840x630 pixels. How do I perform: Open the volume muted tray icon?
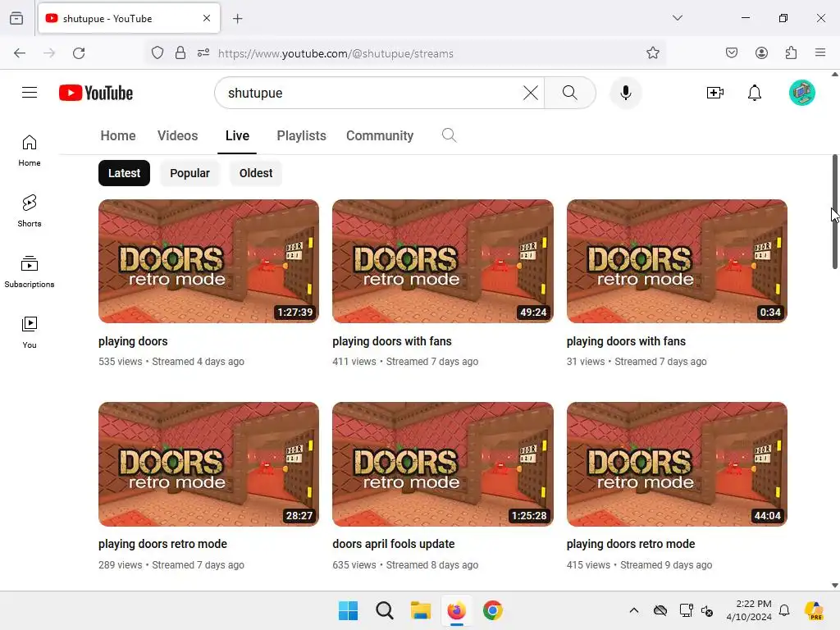(706, 610)
